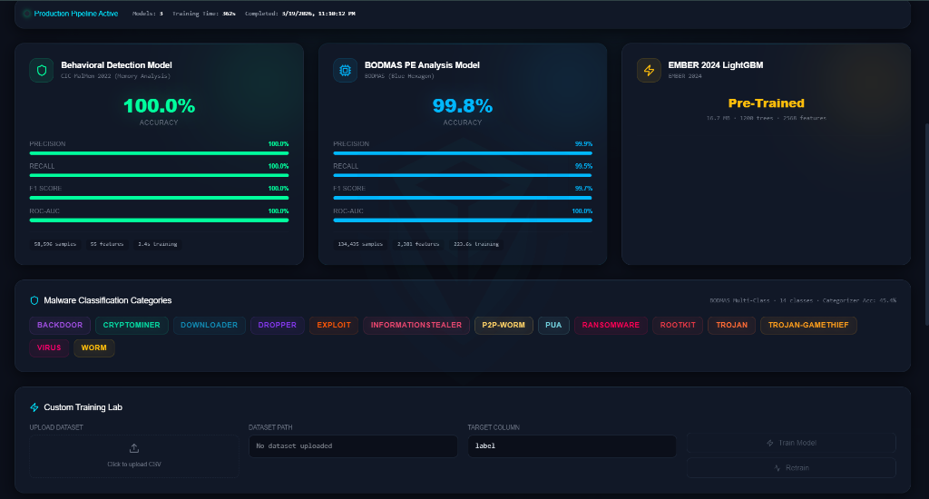929x499 pixels.
Task: Click the 99.7% F1 score value
Action: click(x=583, y=189)
